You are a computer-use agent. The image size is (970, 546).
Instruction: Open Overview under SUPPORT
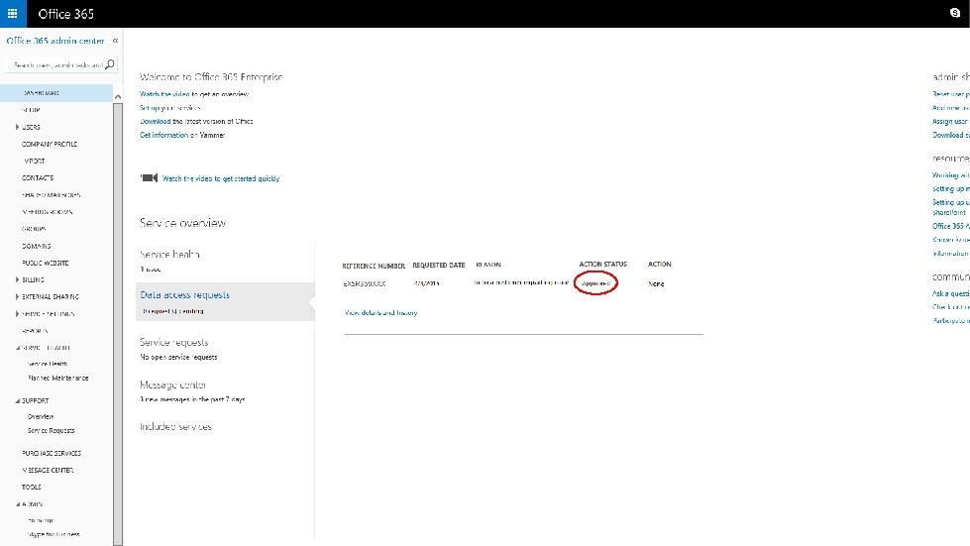tap(41, 417)
